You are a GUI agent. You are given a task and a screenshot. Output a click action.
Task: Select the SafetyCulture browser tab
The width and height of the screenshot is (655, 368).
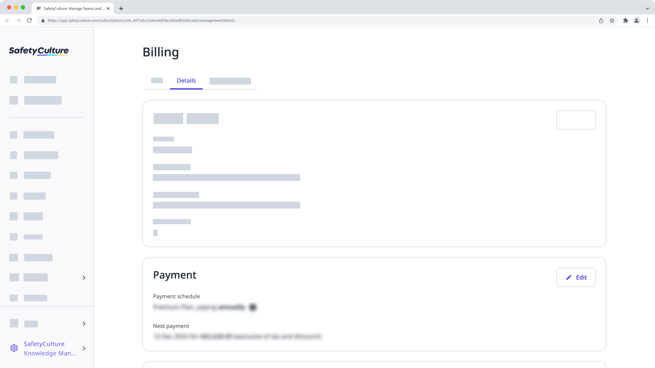pos(72,8)
